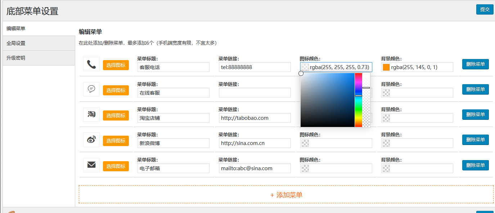
Task: Click the 菜单链接 field for 在线客服
Action: point(255,93)
